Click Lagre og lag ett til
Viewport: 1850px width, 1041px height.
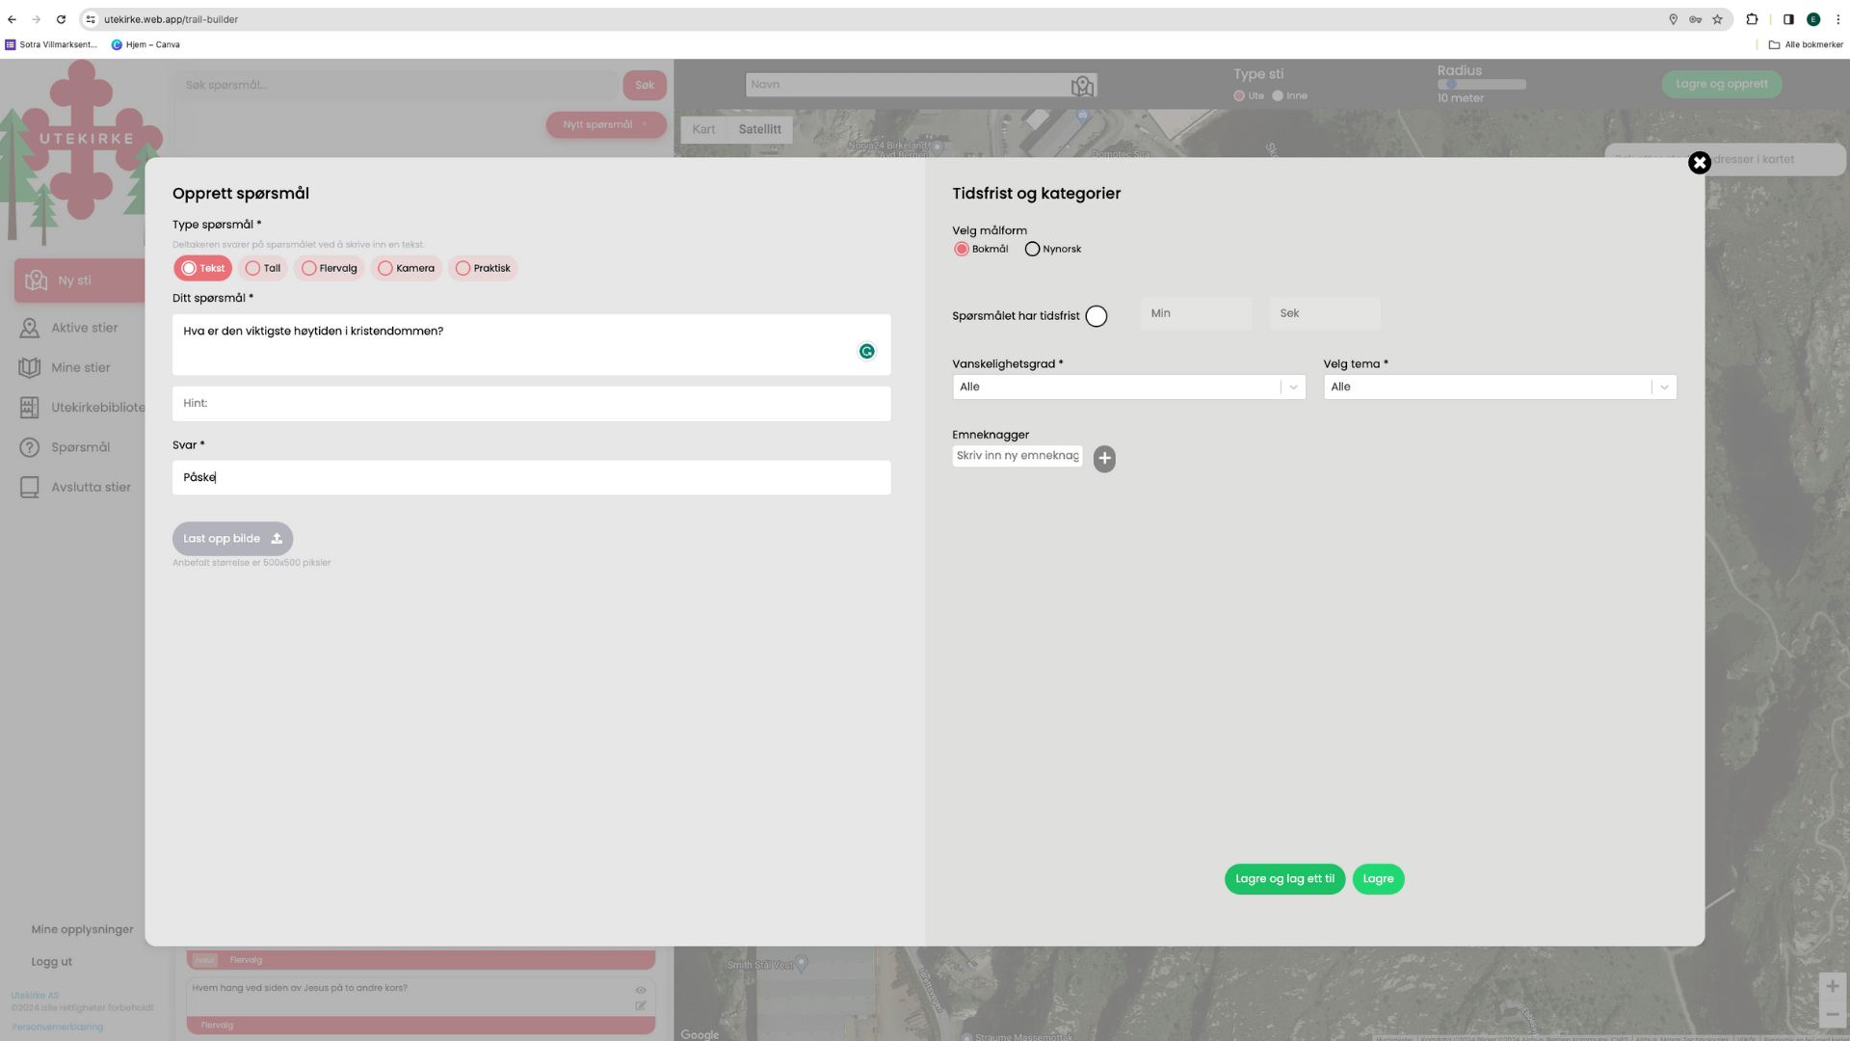1284,879
